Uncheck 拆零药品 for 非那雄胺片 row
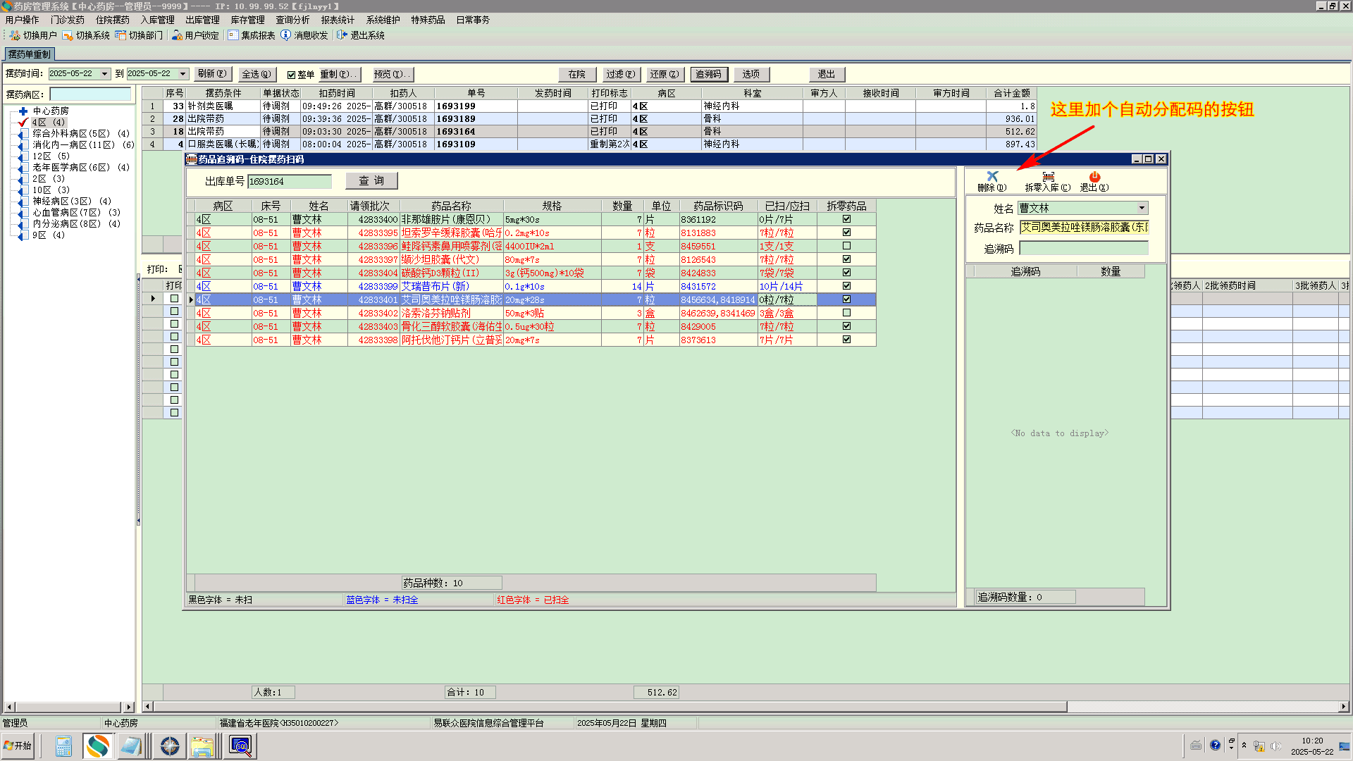This screenshot has height=761, width=1353. (846, 219)
